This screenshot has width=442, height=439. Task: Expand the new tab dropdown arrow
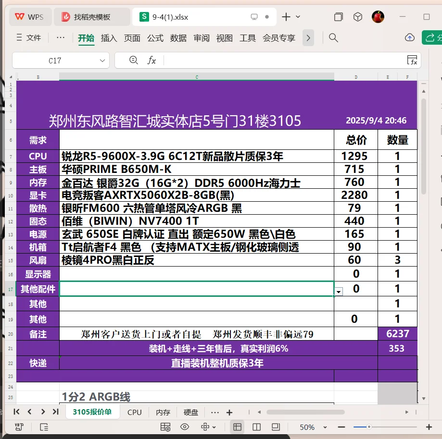[298, 17]
